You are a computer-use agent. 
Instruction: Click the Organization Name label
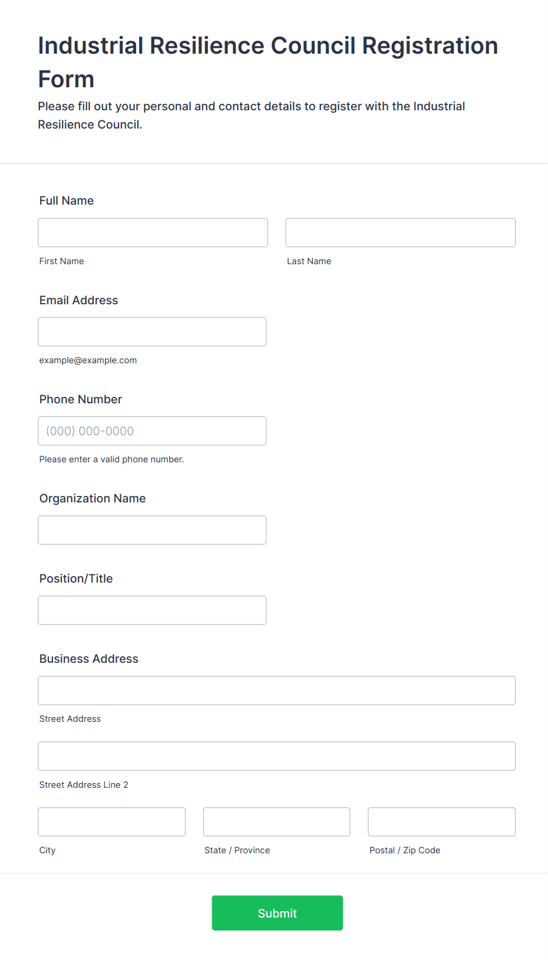[x=93, y=498]
